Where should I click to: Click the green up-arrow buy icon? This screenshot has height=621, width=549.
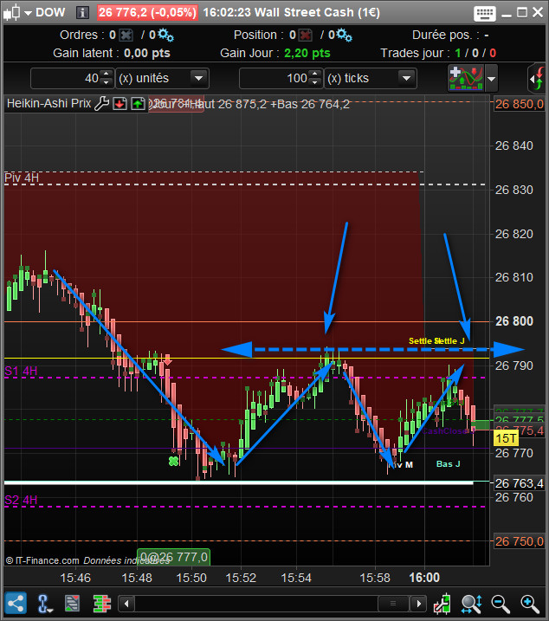point(138,104)
